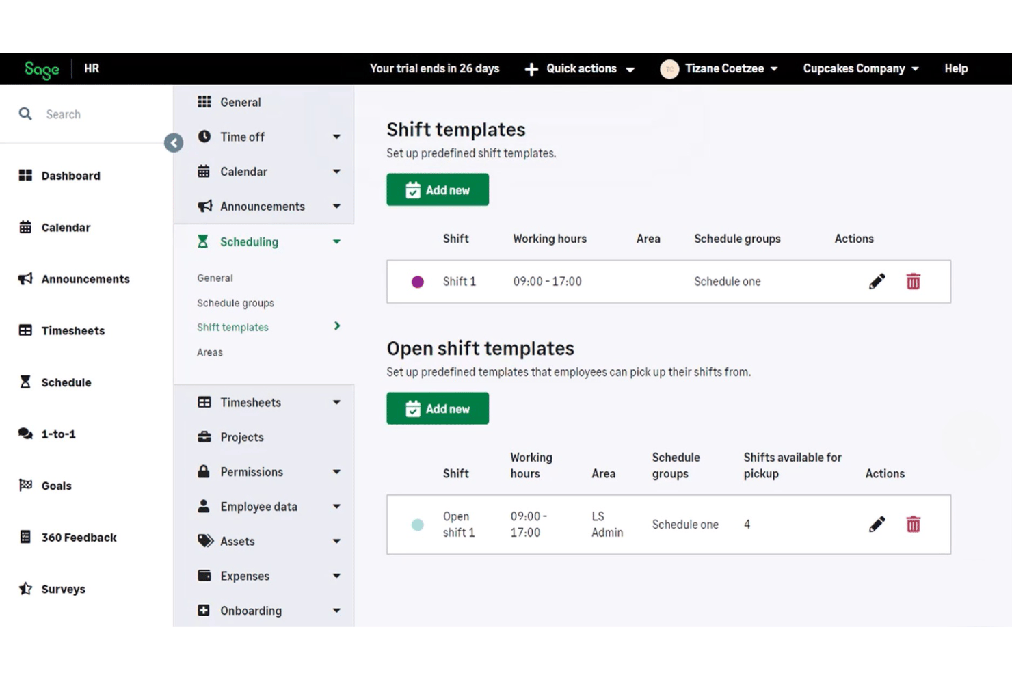Image resolution: width=1012 pixels, height=675 pixels.
Task: Click the search magnifier icon
Action: 25,114
